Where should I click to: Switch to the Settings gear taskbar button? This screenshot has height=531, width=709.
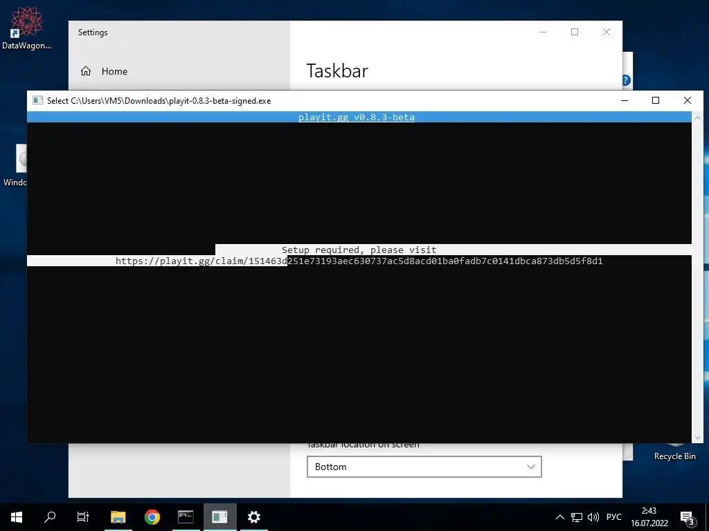click(x=253, y=517)
